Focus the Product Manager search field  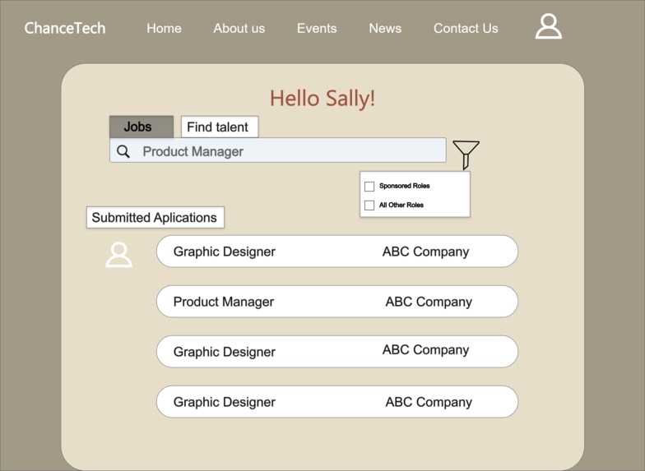[x=278, y=150]
